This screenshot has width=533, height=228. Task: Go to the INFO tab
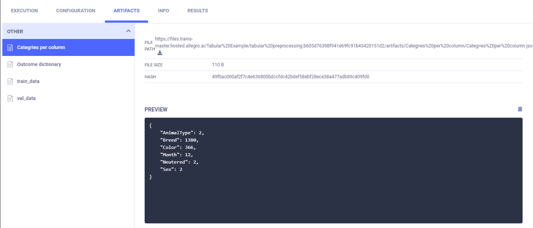[164, 11]
